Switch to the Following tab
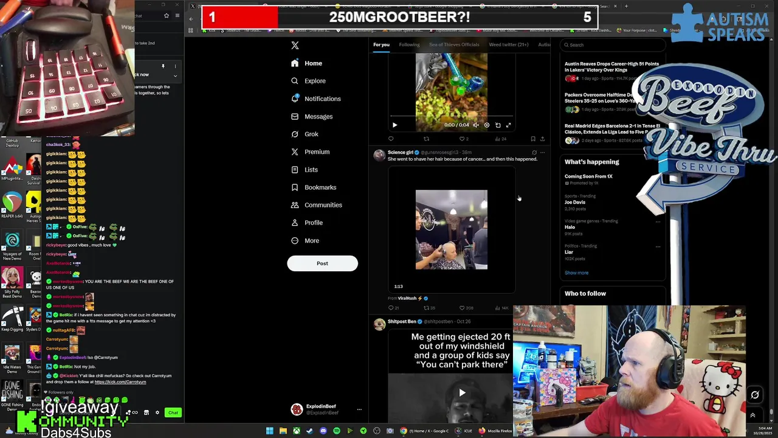The height and width of the screenshot is (438, 778). pos(409,44)
